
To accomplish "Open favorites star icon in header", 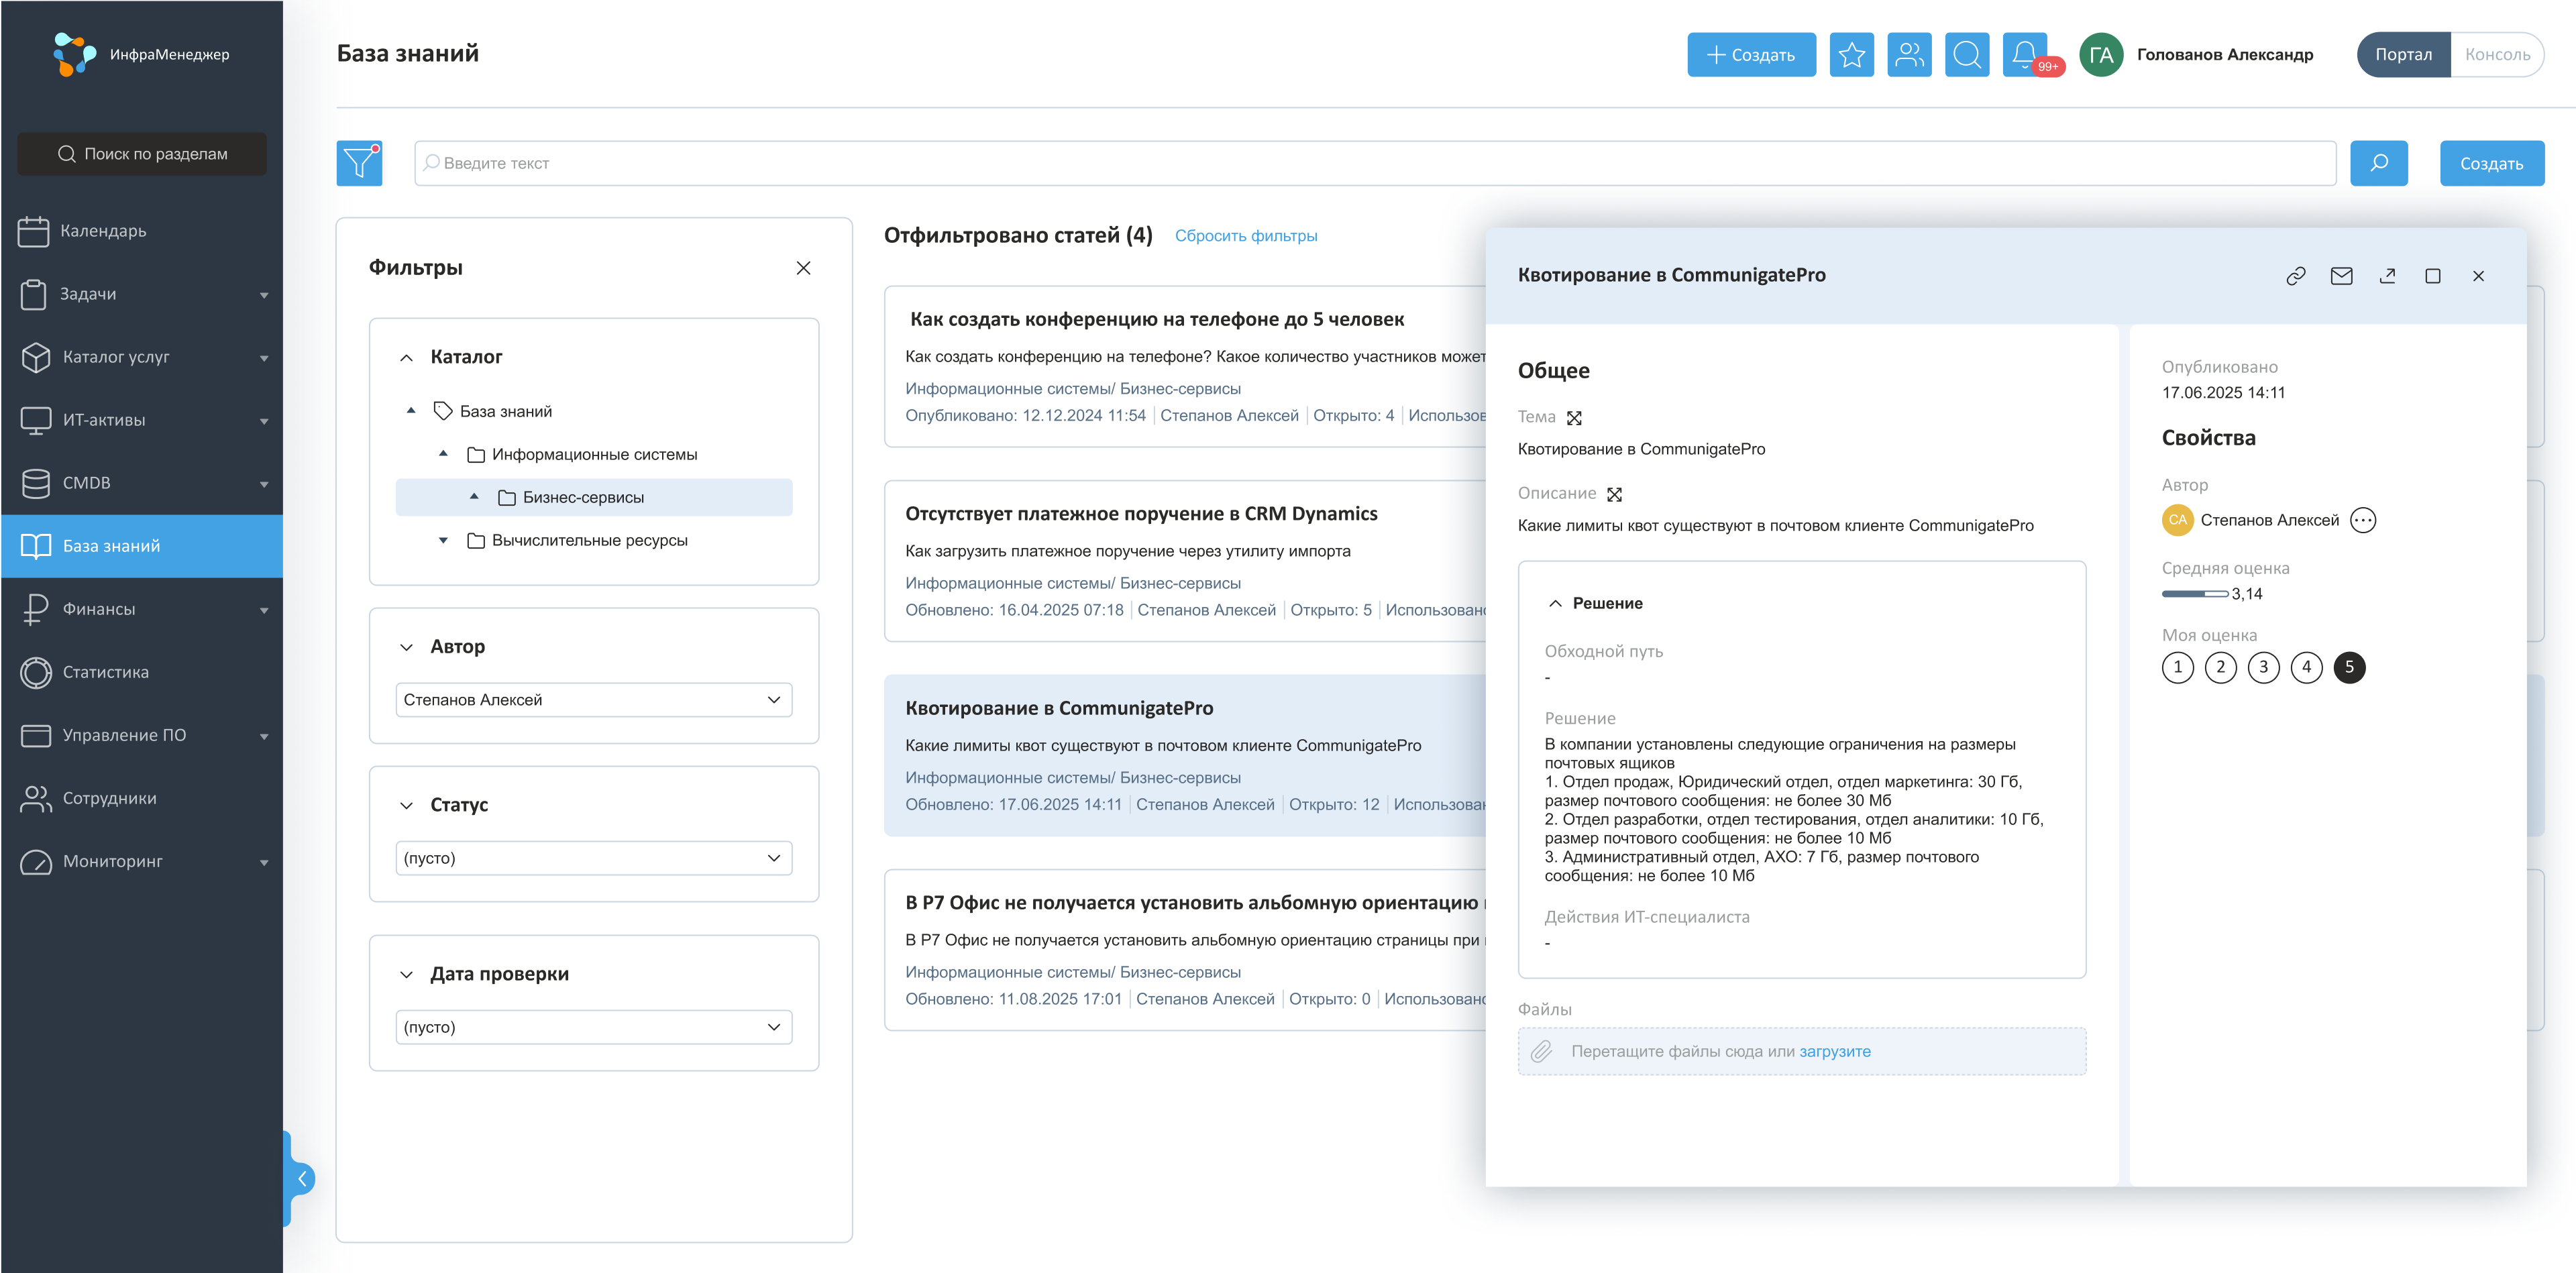I will tap(1851, 54).
